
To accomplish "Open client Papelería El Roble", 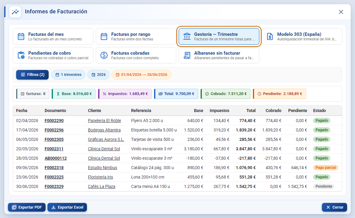I will click(104, 121).
